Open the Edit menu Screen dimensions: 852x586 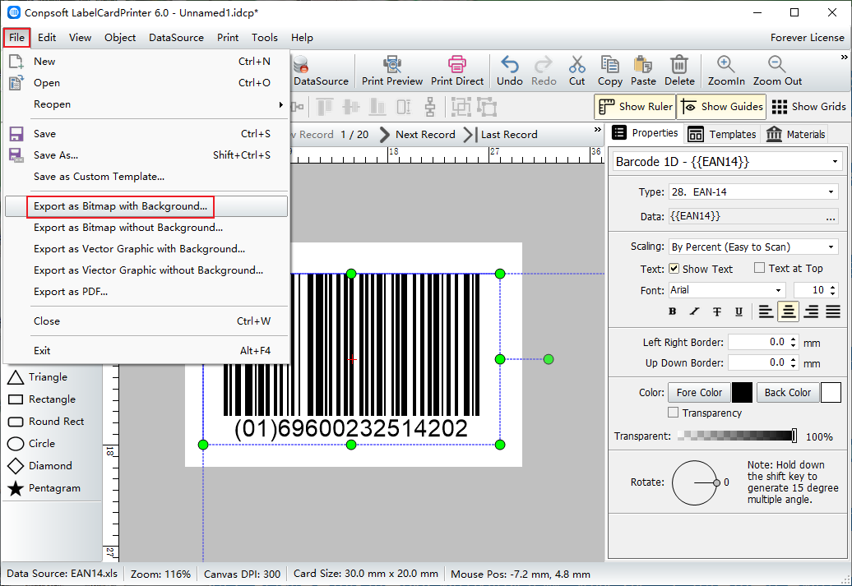click(47, 38)
